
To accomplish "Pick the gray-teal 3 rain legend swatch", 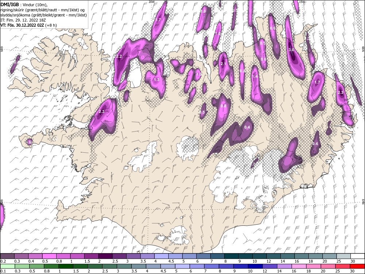I will pos(124,266).
